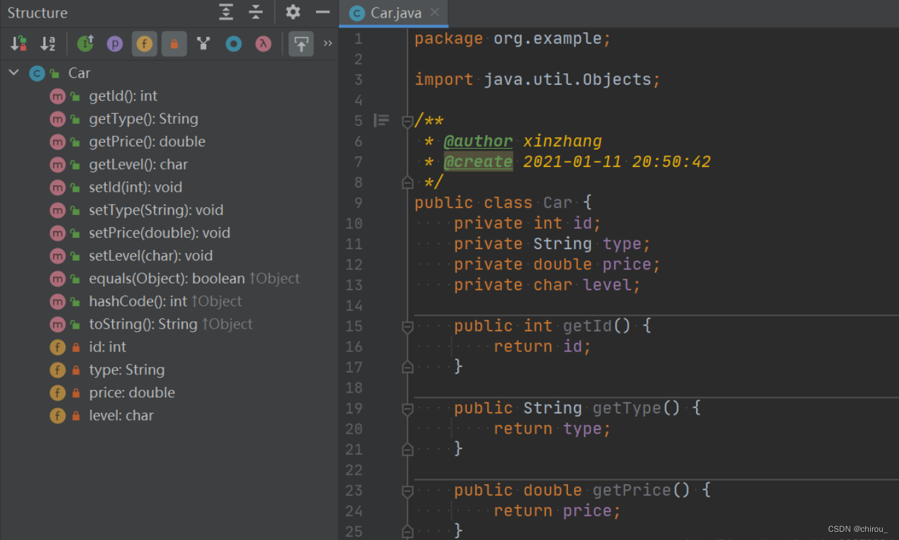
Task: Click 'java.util.Objects' in import statement
Action: click(567, 79)
